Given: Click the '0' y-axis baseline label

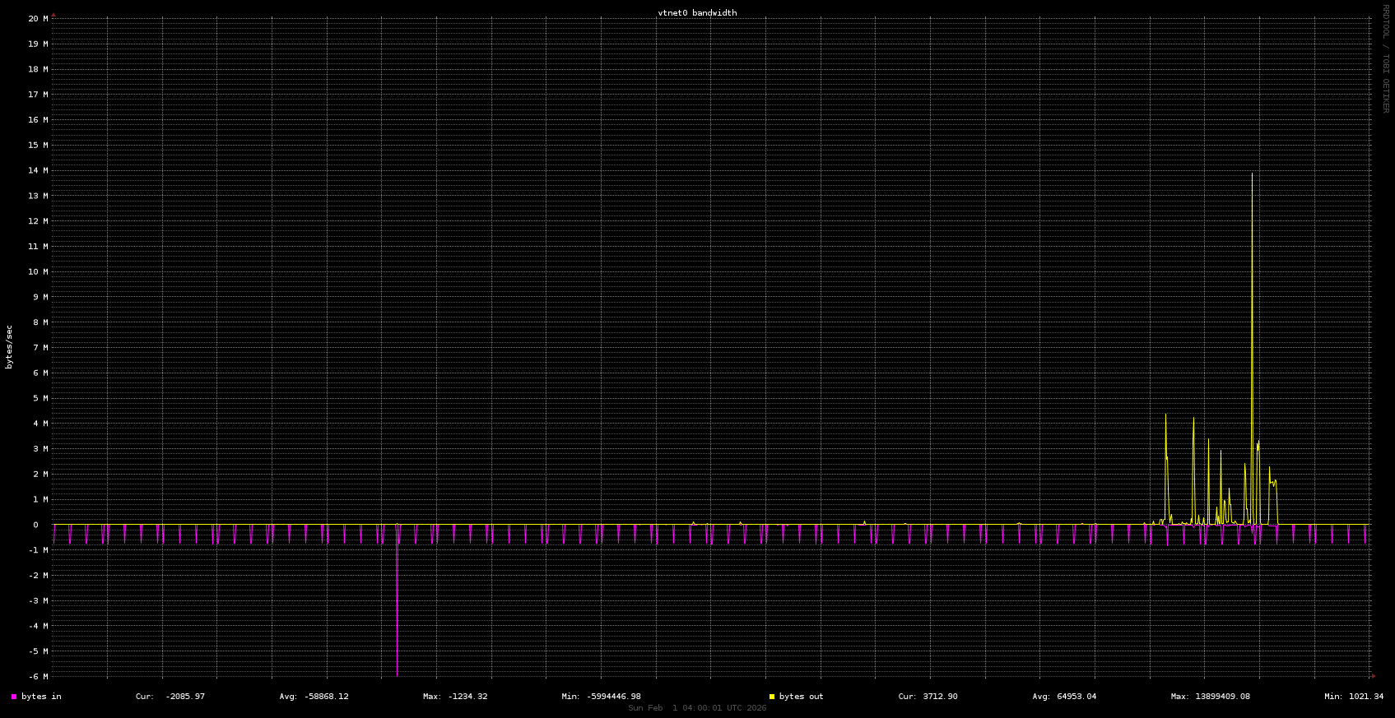Looking at the screenshot, I should tap(35, 525).
